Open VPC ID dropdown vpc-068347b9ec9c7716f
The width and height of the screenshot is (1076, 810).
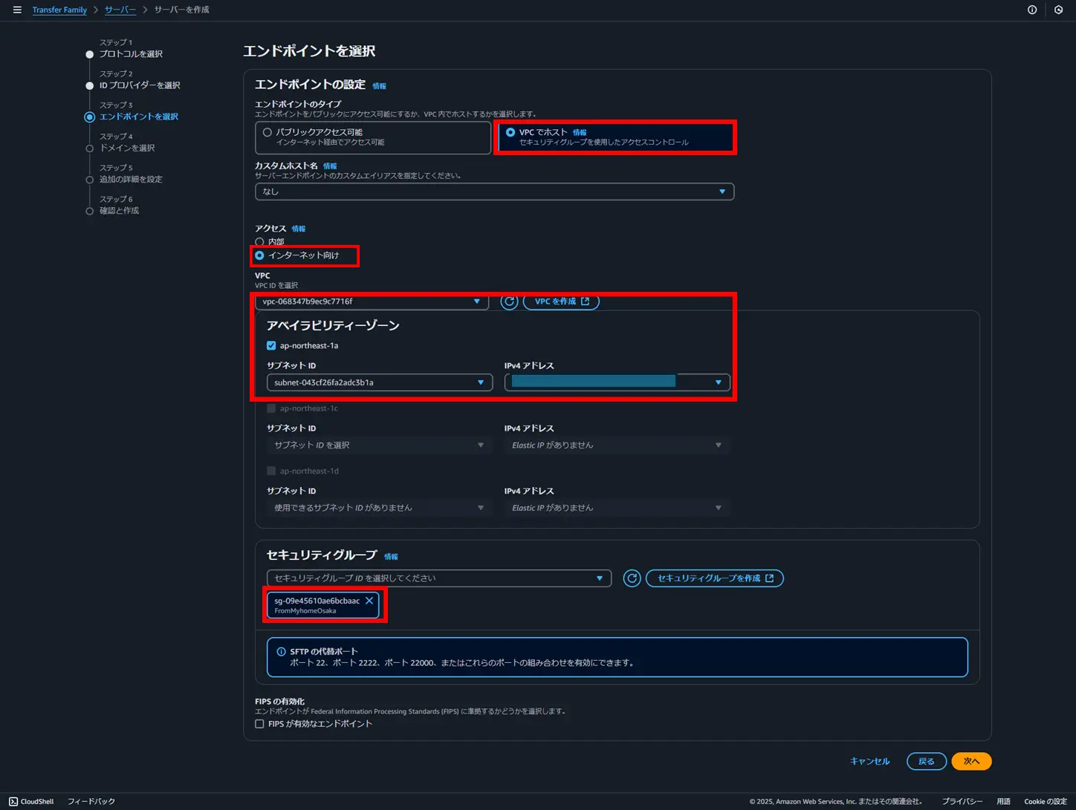pos(372,301)
